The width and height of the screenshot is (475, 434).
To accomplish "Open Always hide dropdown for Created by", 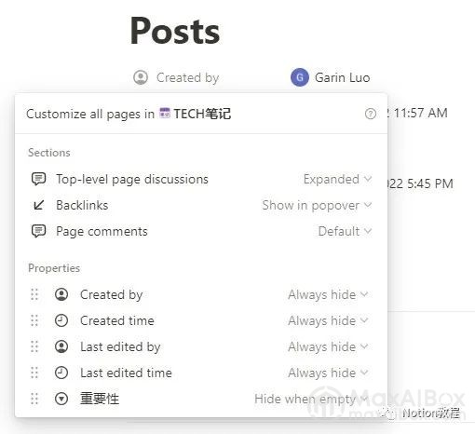I will pyautogui.click(x=328, y=294).
